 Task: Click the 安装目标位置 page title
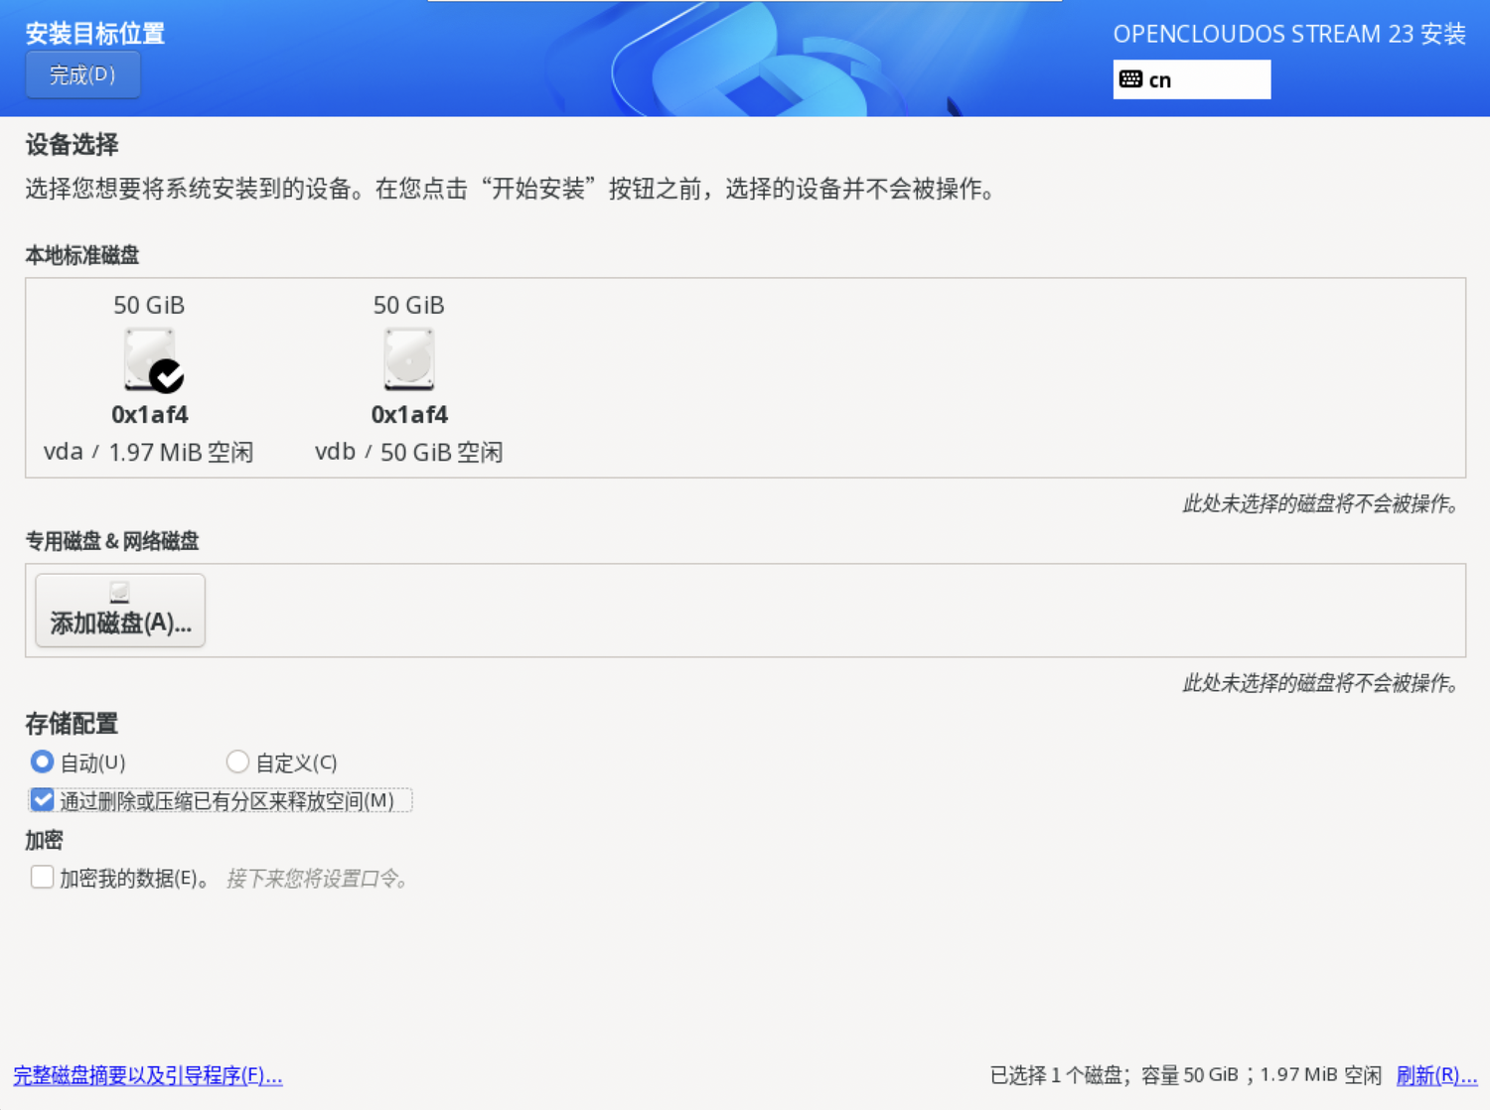[95, 34]
